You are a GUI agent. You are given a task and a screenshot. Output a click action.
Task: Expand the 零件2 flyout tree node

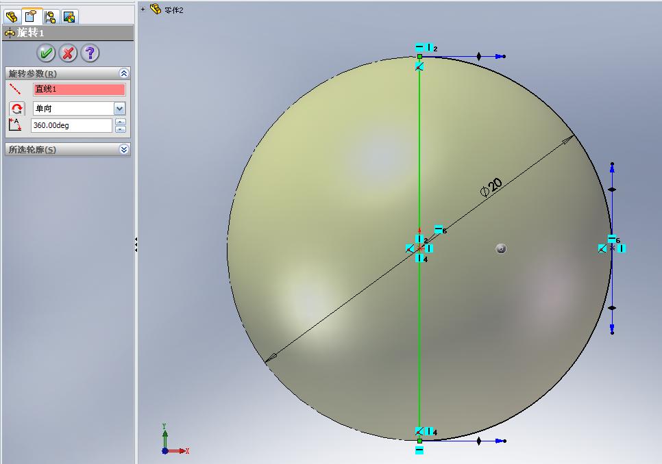pyautogui.click(x=143, y=9)
